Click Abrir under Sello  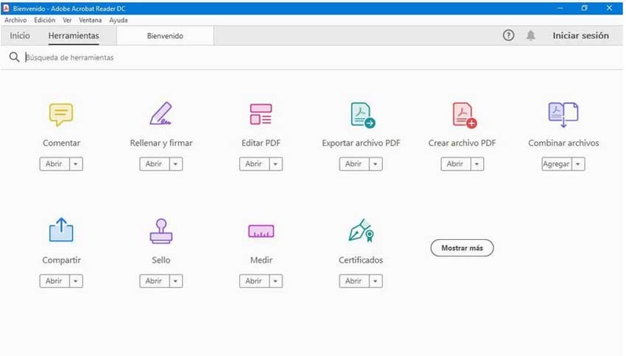[x=155, y=281]
